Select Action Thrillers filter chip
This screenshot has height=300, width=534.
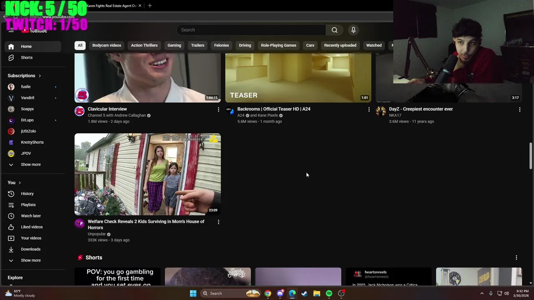tap(144, 45)
